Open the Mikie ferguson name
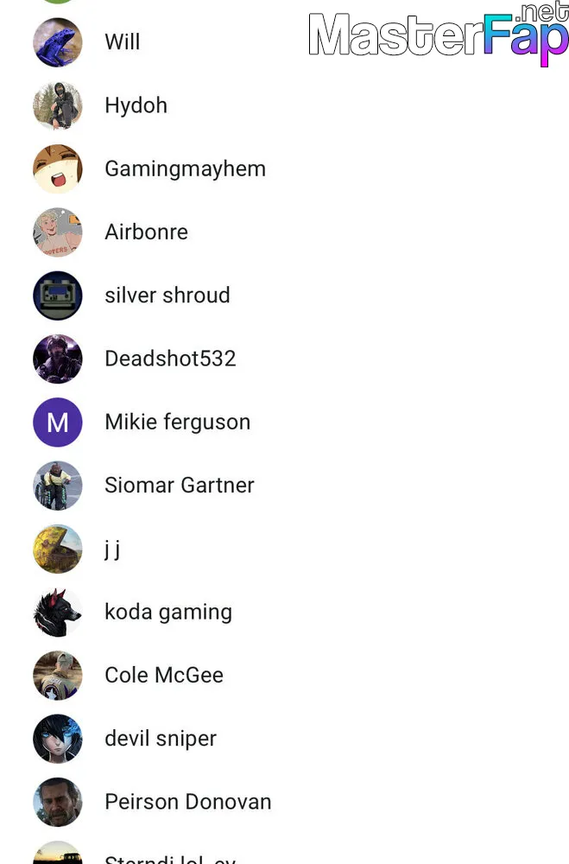Image resolution: width=569 pixels, height=864 pixels. tap(178, 422)
